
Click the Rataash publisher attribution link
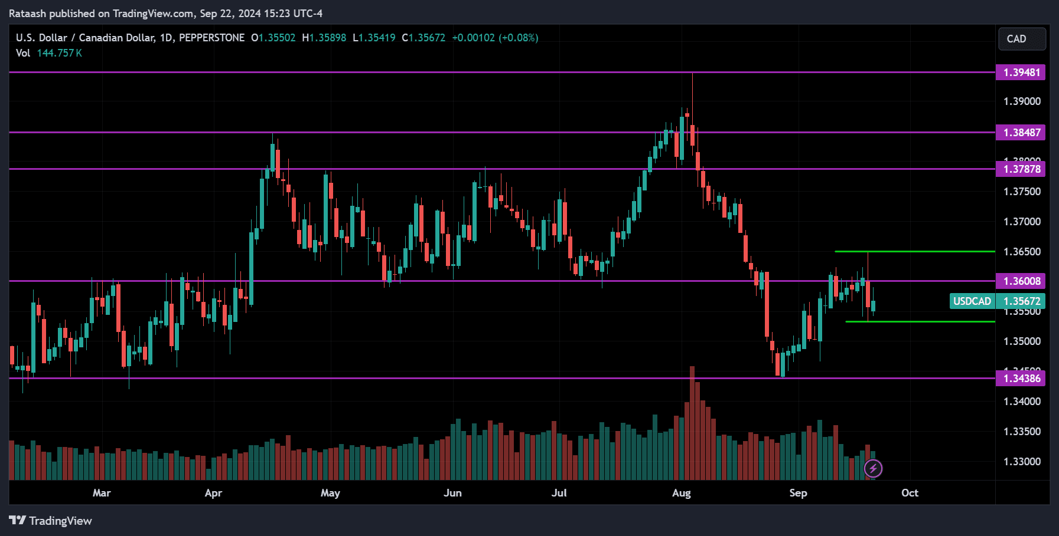(27, 13)
